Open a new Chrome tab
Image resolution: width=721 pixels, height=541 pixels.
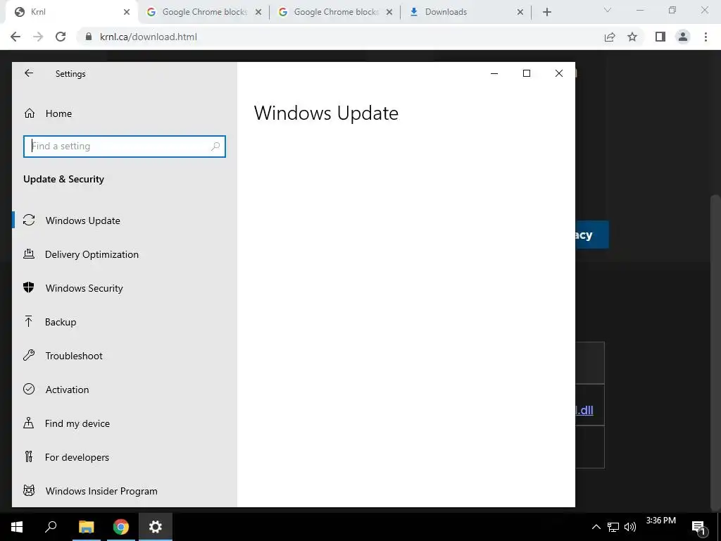coord(546,13)
